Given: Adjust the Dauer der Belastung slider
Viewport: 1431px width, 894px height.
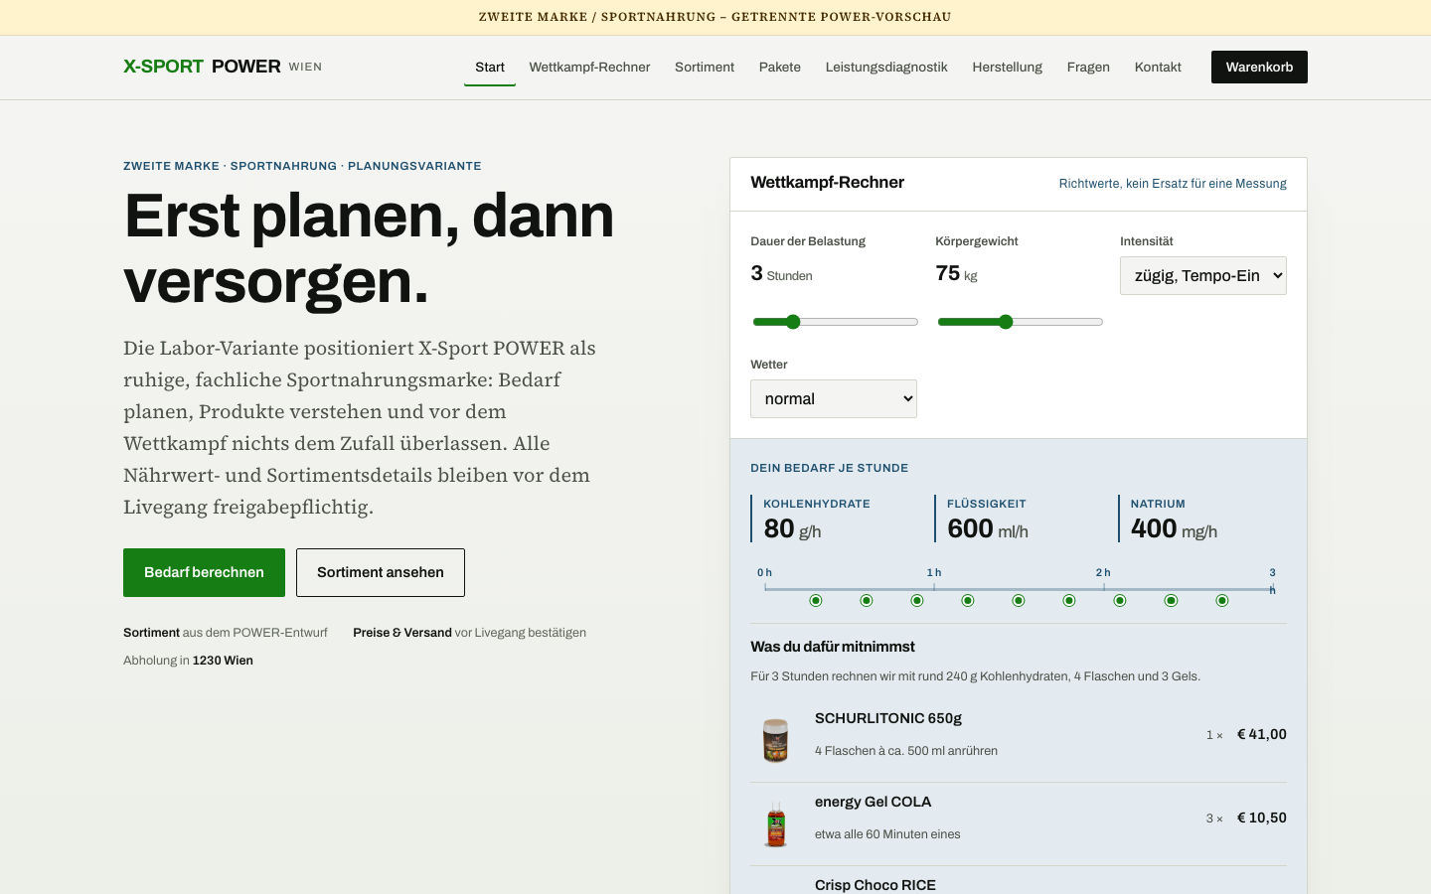Looking at the screenshot, I should pyautogui.click(x=835, y=322).
